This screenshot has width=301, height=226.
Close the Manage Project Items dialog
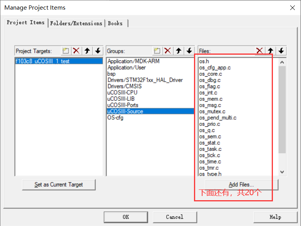coord(293,8)
